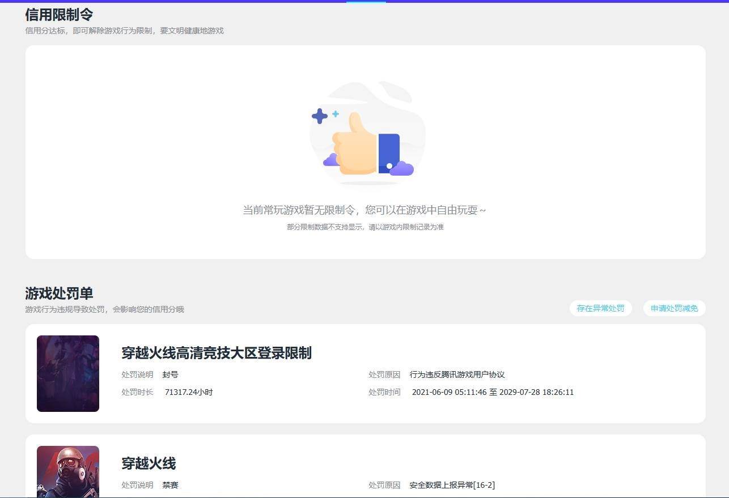Click the 处罚时长 label in the first card
The height and width of the screenshot is (498, 729).
coord(137,392)
